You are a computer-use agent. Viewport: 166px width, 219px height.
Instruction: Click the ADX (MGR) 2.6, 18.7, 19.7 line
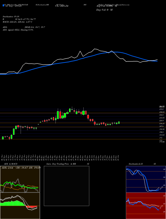coord(24,27)
